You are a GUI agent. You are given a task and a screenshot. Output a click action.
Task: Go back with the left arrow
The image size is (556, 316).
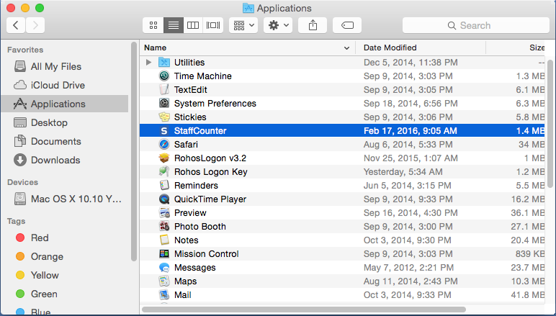(16, 25)
